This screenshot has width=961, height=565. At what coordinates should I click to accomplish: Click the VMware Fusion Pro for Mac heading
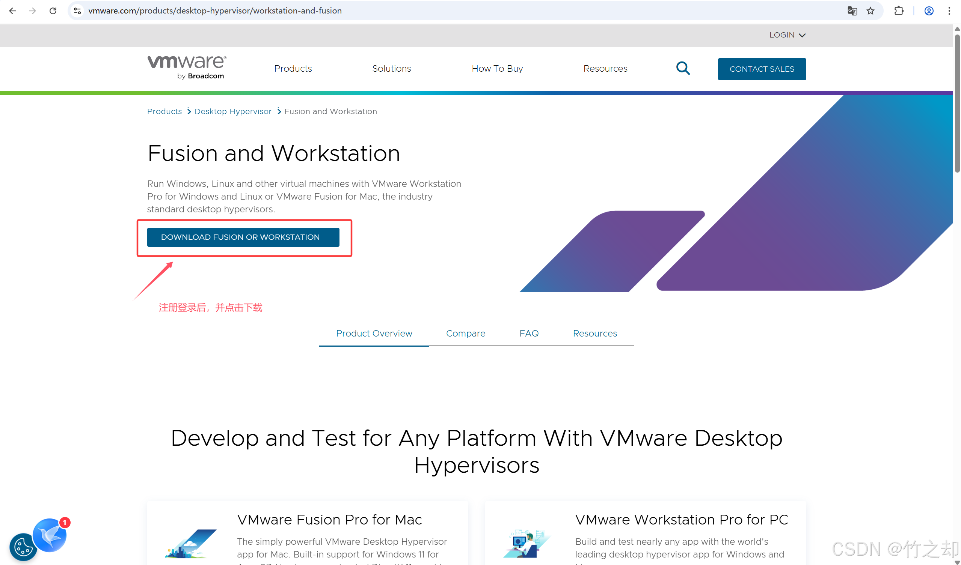(x=329, y=519)
